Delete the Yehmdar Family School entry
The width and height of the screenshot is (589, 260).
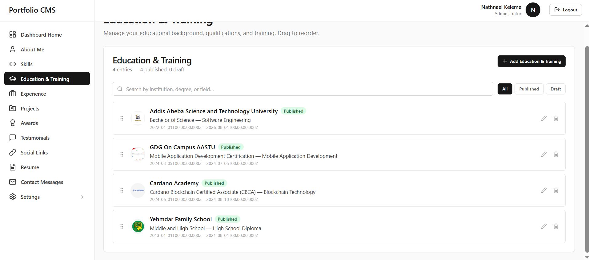(x=556, y=226)
